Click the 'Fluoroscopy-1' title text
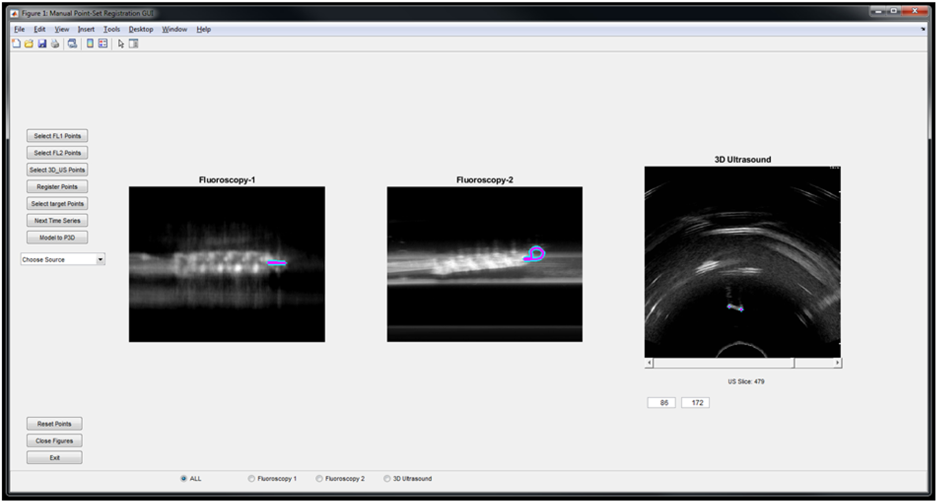The image size is (938, 503). [x=227, y=180]
